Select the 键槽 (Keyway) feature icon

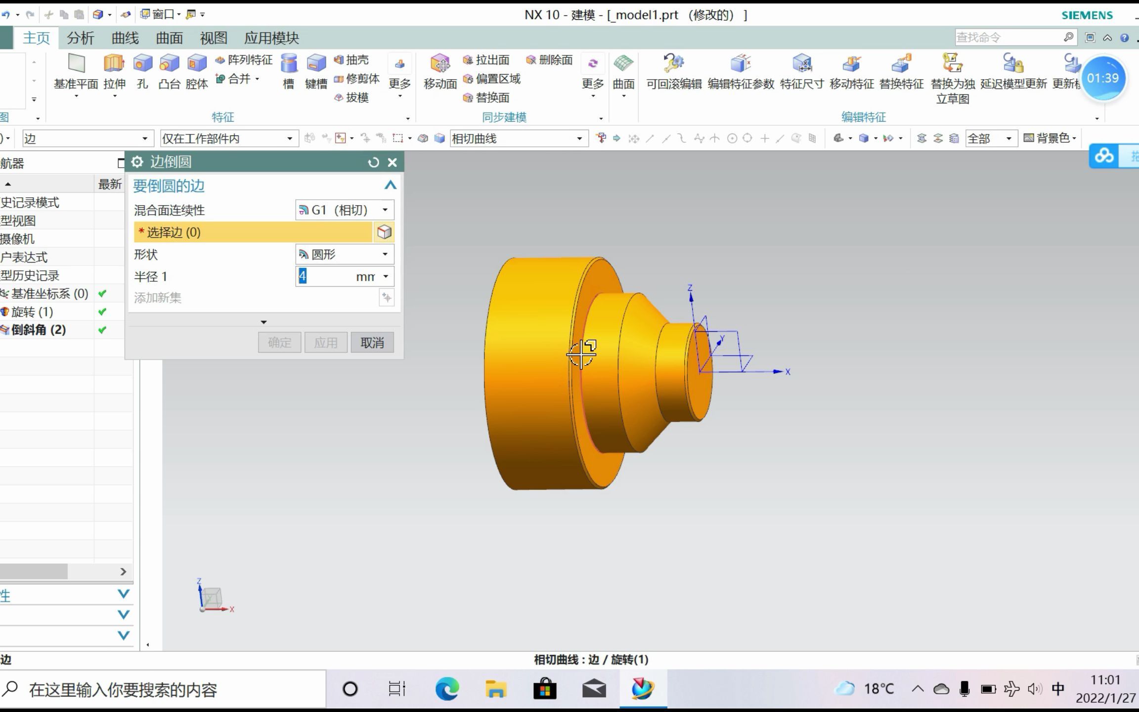(x=316, y=64)
